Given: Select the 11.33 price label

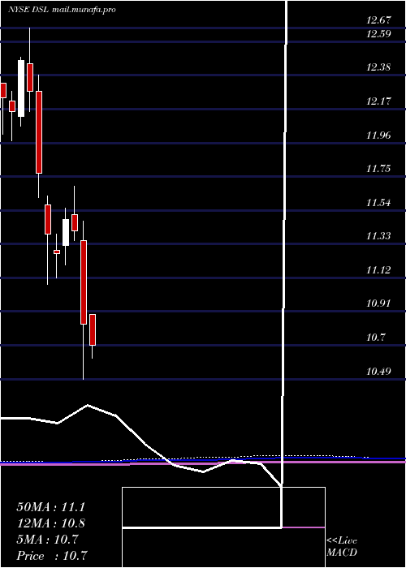Looking at the screenshot, I should (x=378, y=236).
